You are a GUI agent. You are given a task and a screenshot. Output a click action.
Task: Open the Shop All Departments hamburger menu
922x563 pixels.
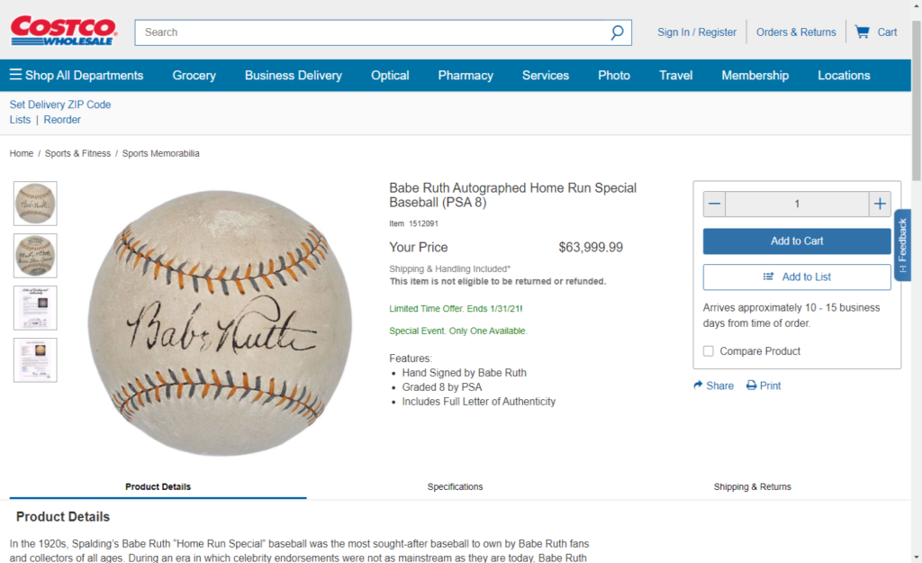click(x=16, y=75)
